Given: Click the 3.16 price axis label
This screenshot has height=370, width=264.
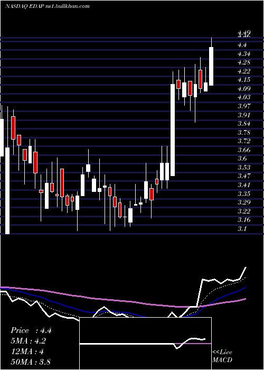Looking at the screenshot, I should [x=244, y=220].
